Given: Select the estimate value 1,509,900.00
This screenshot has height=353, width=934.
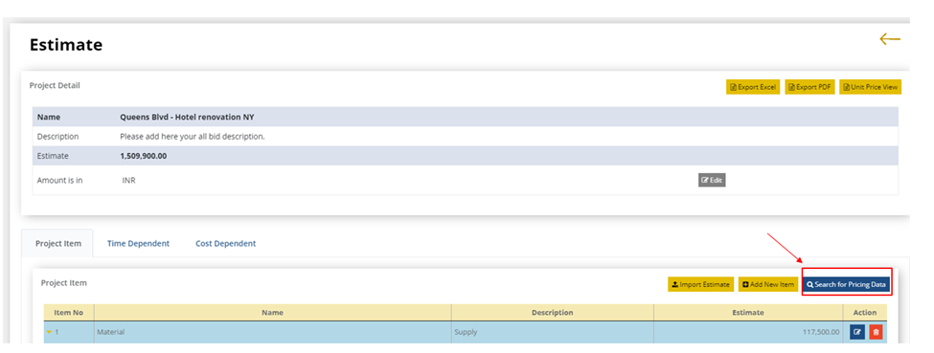Looking at the screenshot, I should click(144, 156).
